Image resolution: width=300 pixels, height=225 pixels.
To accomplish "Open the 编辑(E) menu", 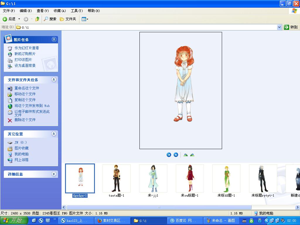I will point(26,11).
